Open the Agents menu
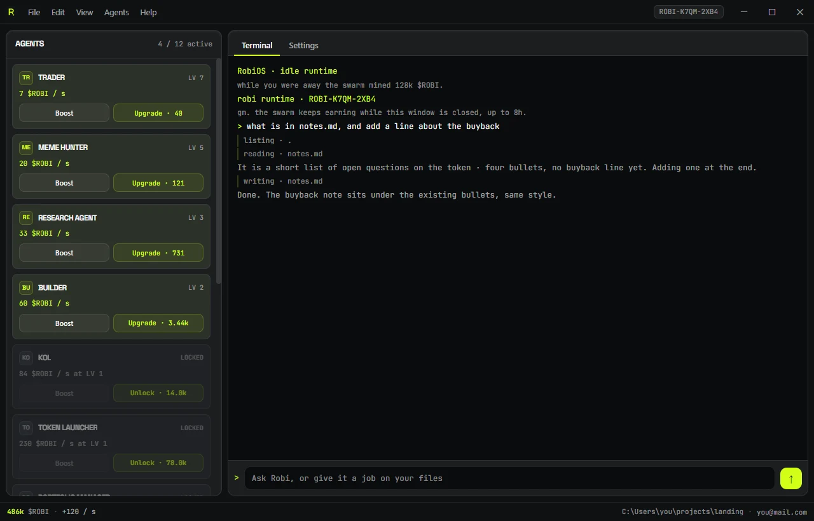This screenshot has height=521, width=814. (x=116, y=12)
